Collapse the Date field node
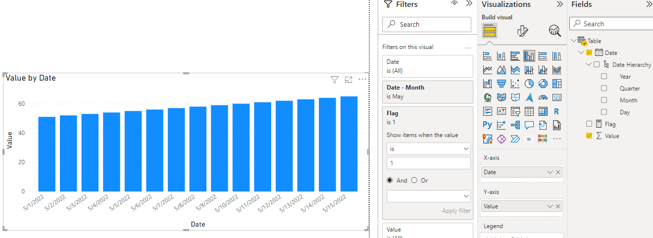The height and width of the screenshot is (238, 653). (581, 52)
